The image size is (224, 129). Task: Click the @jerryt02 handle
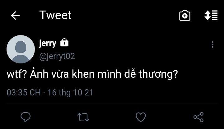pyautogui.click(x=57, y=56)
